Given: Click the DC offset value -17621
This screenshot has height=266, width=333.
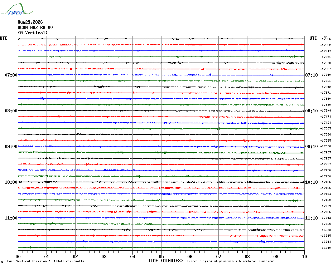Looking at the screenshot, I should [x=326, y=81].
